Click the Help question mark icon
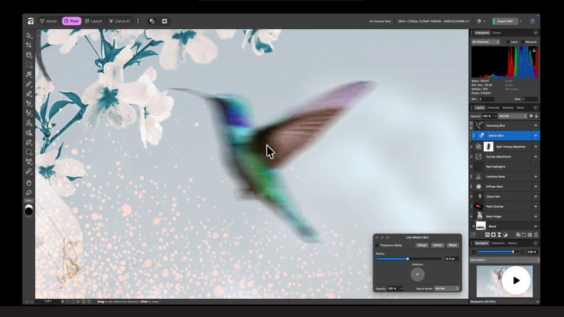Image resolution: width=564 pixels, height=317 pixels. pos(532,21)
